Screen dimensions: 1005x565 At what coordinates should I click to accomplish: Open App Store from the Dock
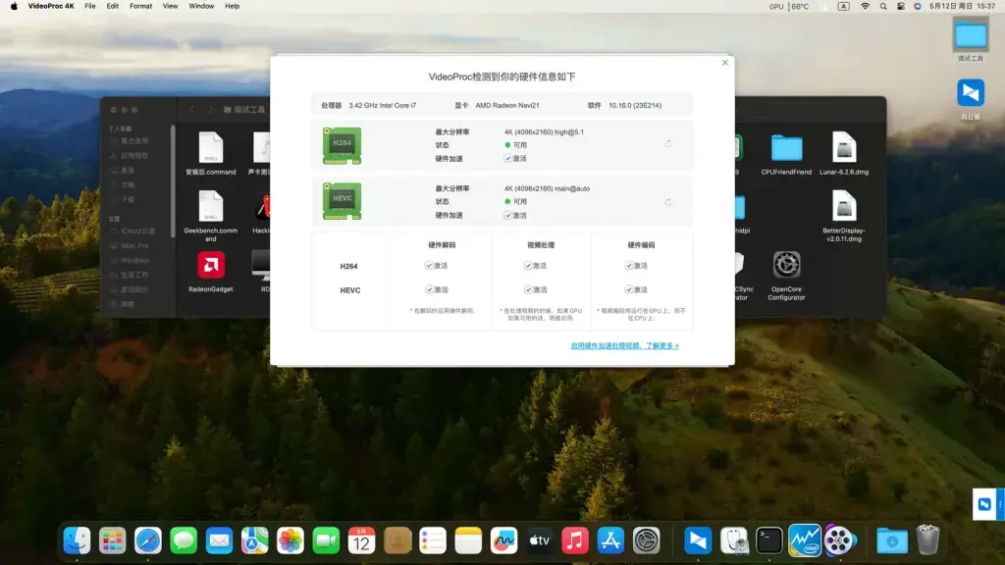tap(610, 540)
